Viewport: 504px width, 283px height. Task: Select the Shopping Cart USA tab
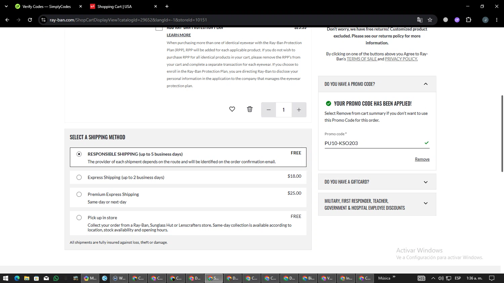tap(115, 6)
